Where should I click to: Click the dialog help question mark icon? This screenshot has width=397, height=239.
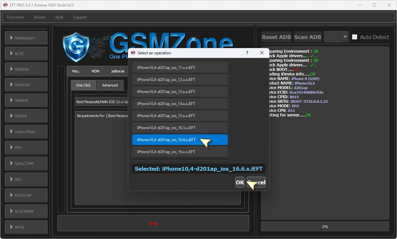pyautogui.click(x=247, y=53)
